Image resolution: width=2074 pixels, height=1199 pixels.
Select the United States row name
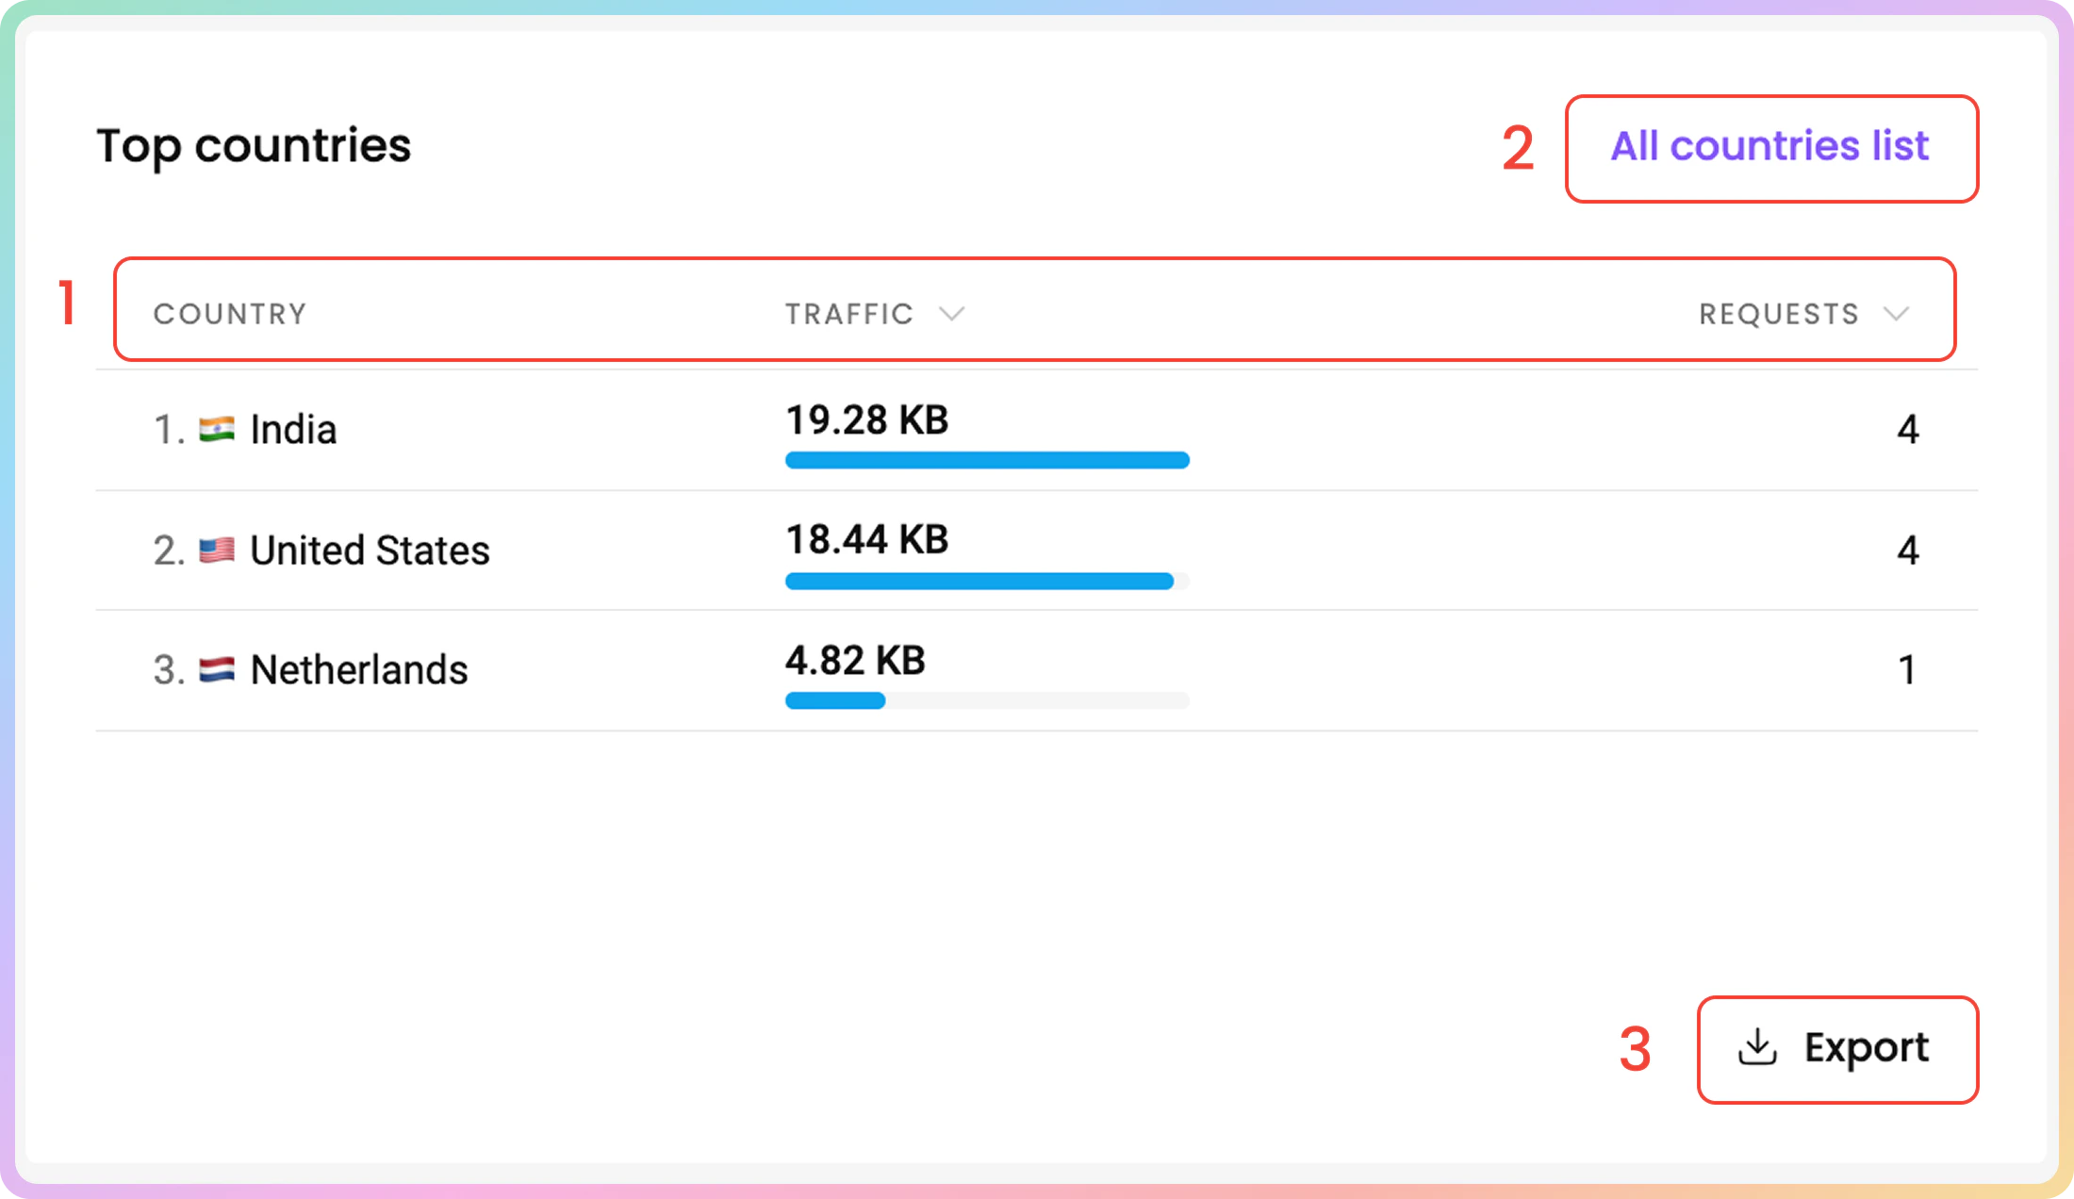[x=370, y=550]
